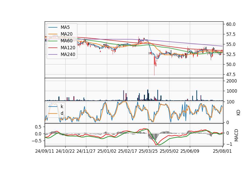The image size is (248, 178).
Task: Click the 25/03/25 date axis label
Action: pos(148,151)
